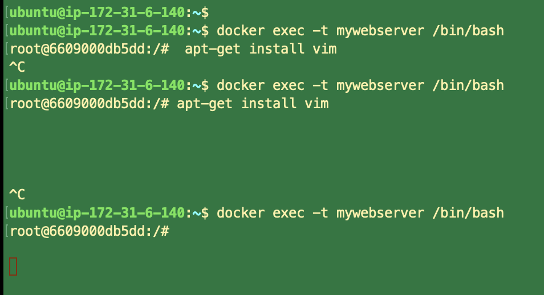Click the ubuntu@ip-172-31-6-140 hostname before the last docker command
544x295 pixels.
(x=98, y=213)
